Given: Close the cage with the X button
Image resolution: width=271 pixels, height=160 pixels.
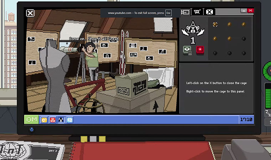Looking at the screenshot, I should coord(30,13).
